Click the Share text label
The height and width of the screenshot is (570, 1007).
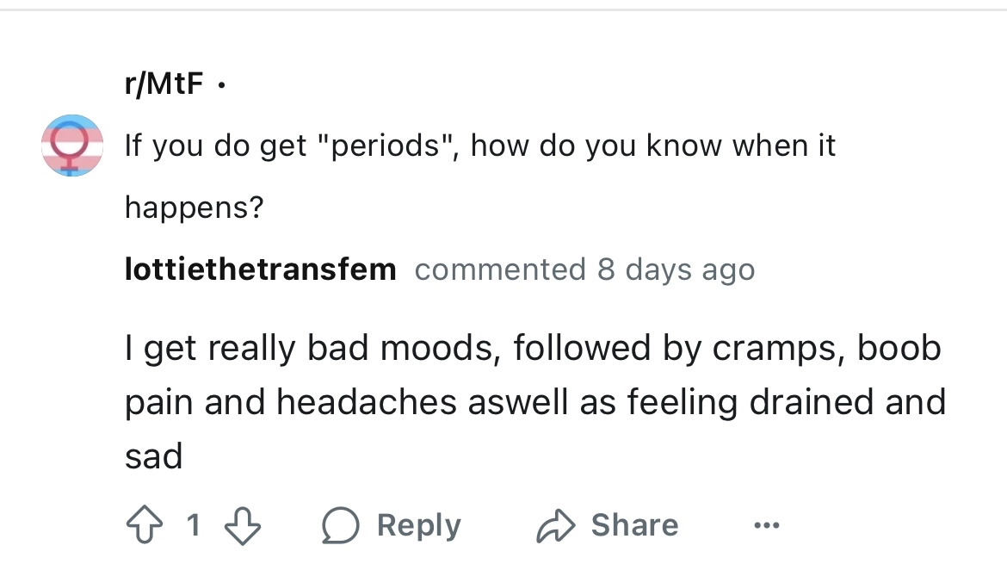[634, 525]
